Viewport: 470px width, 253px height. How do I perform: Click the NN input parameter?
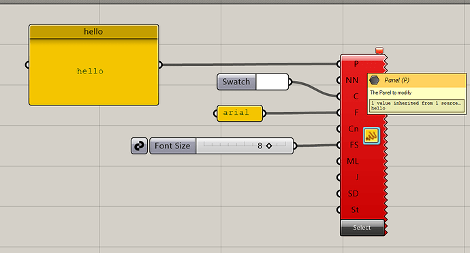point(352,80)
